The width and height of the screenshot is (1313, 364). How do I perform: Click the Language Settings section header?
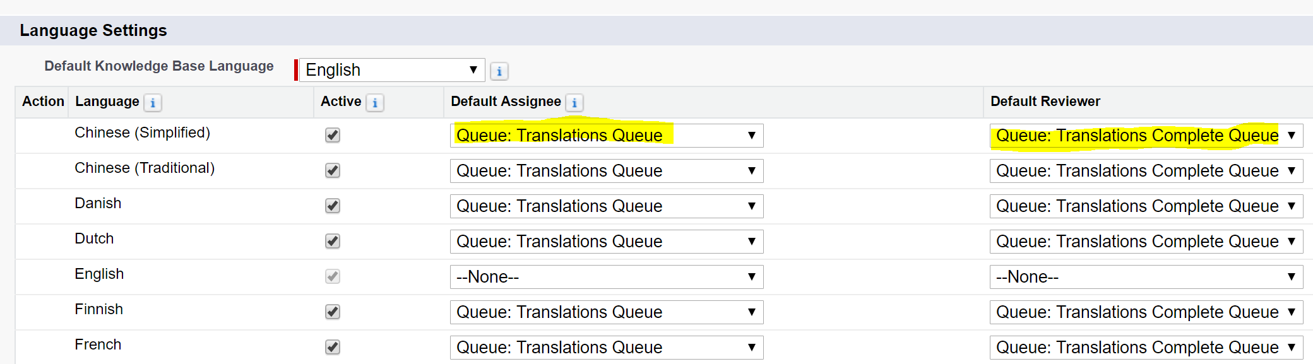(x=93, y=30)
